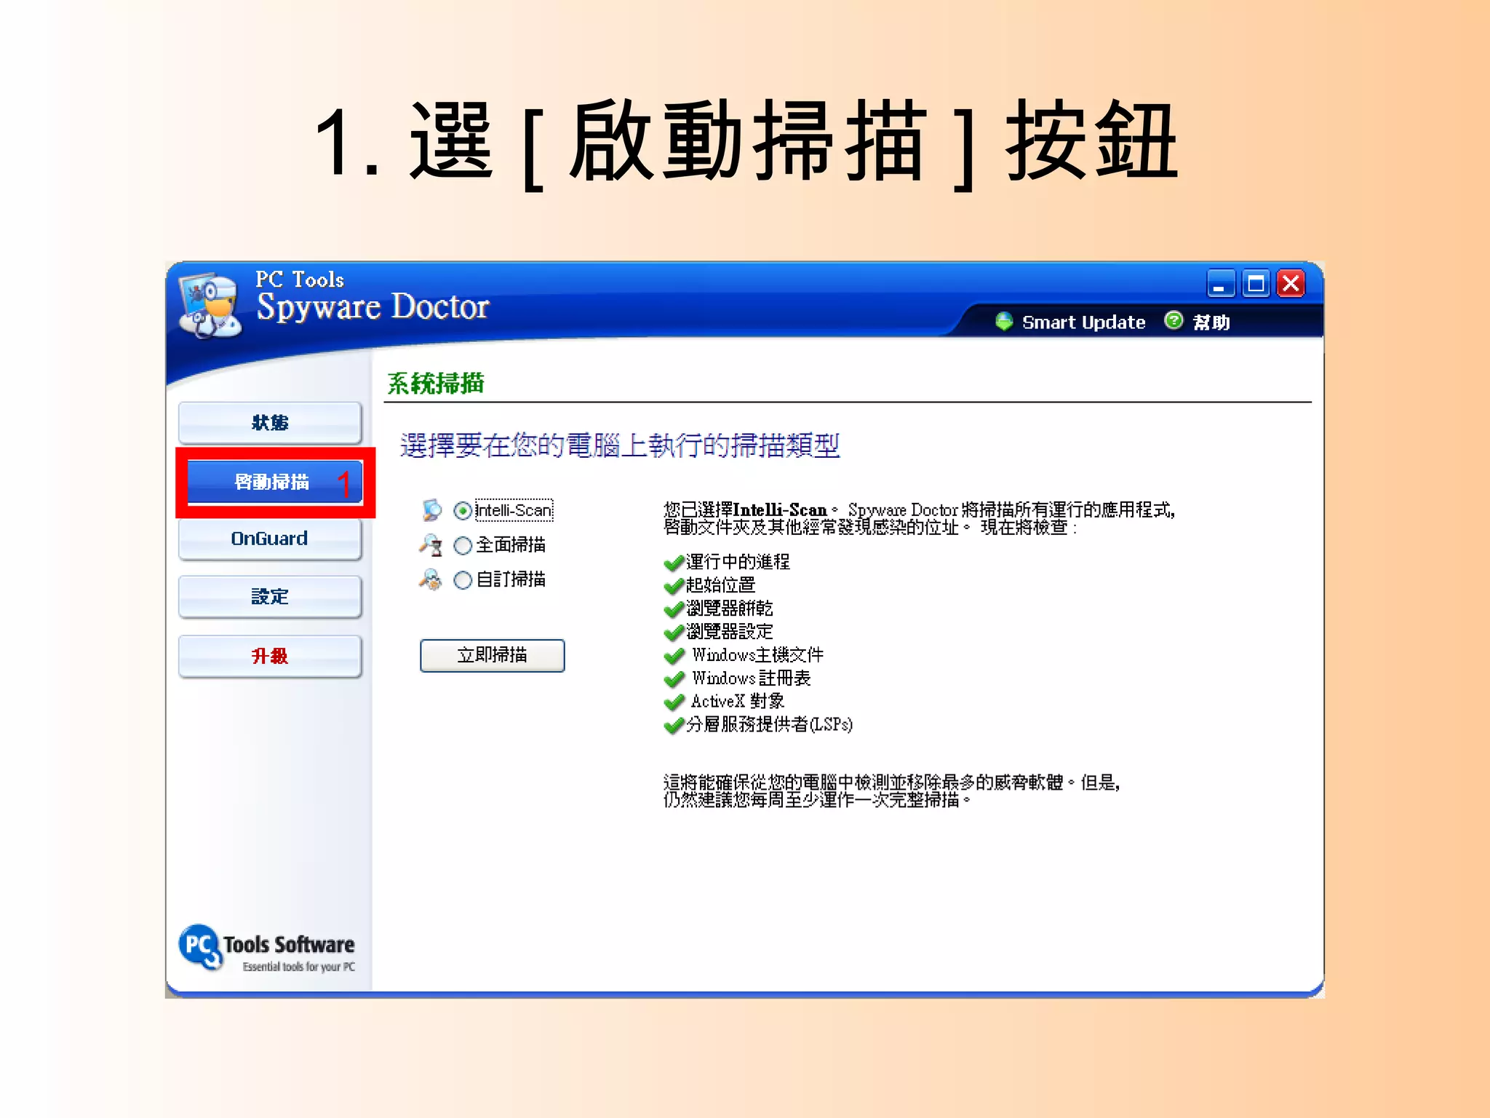Close the Spyware Doctor window
The width and height of the screenshot is (1490, 1118).
click(1291, 283)
